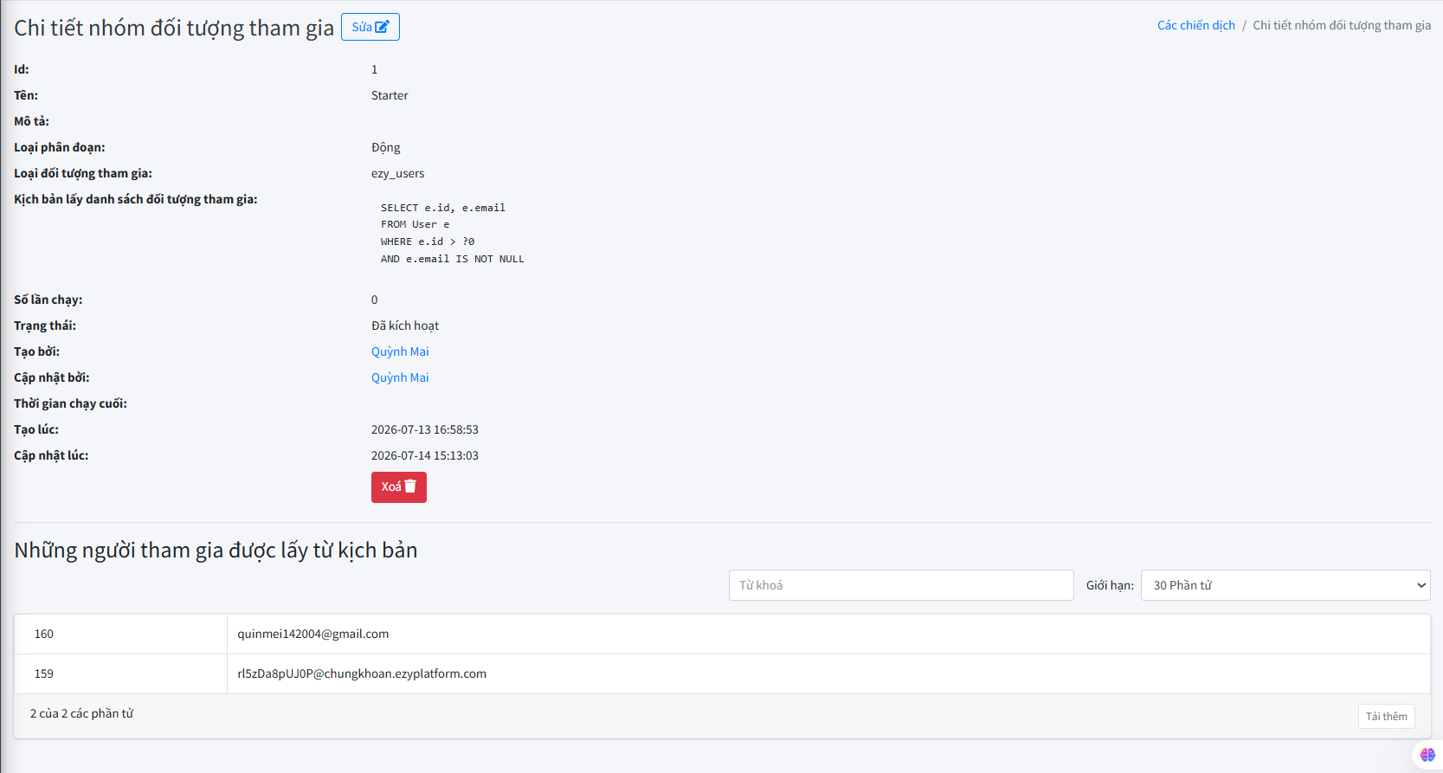The height and width of the screenshot is (773, 1443).
Task: Click the created time 2026-07-13 16:58:53
Action: (x=425, y=429)
